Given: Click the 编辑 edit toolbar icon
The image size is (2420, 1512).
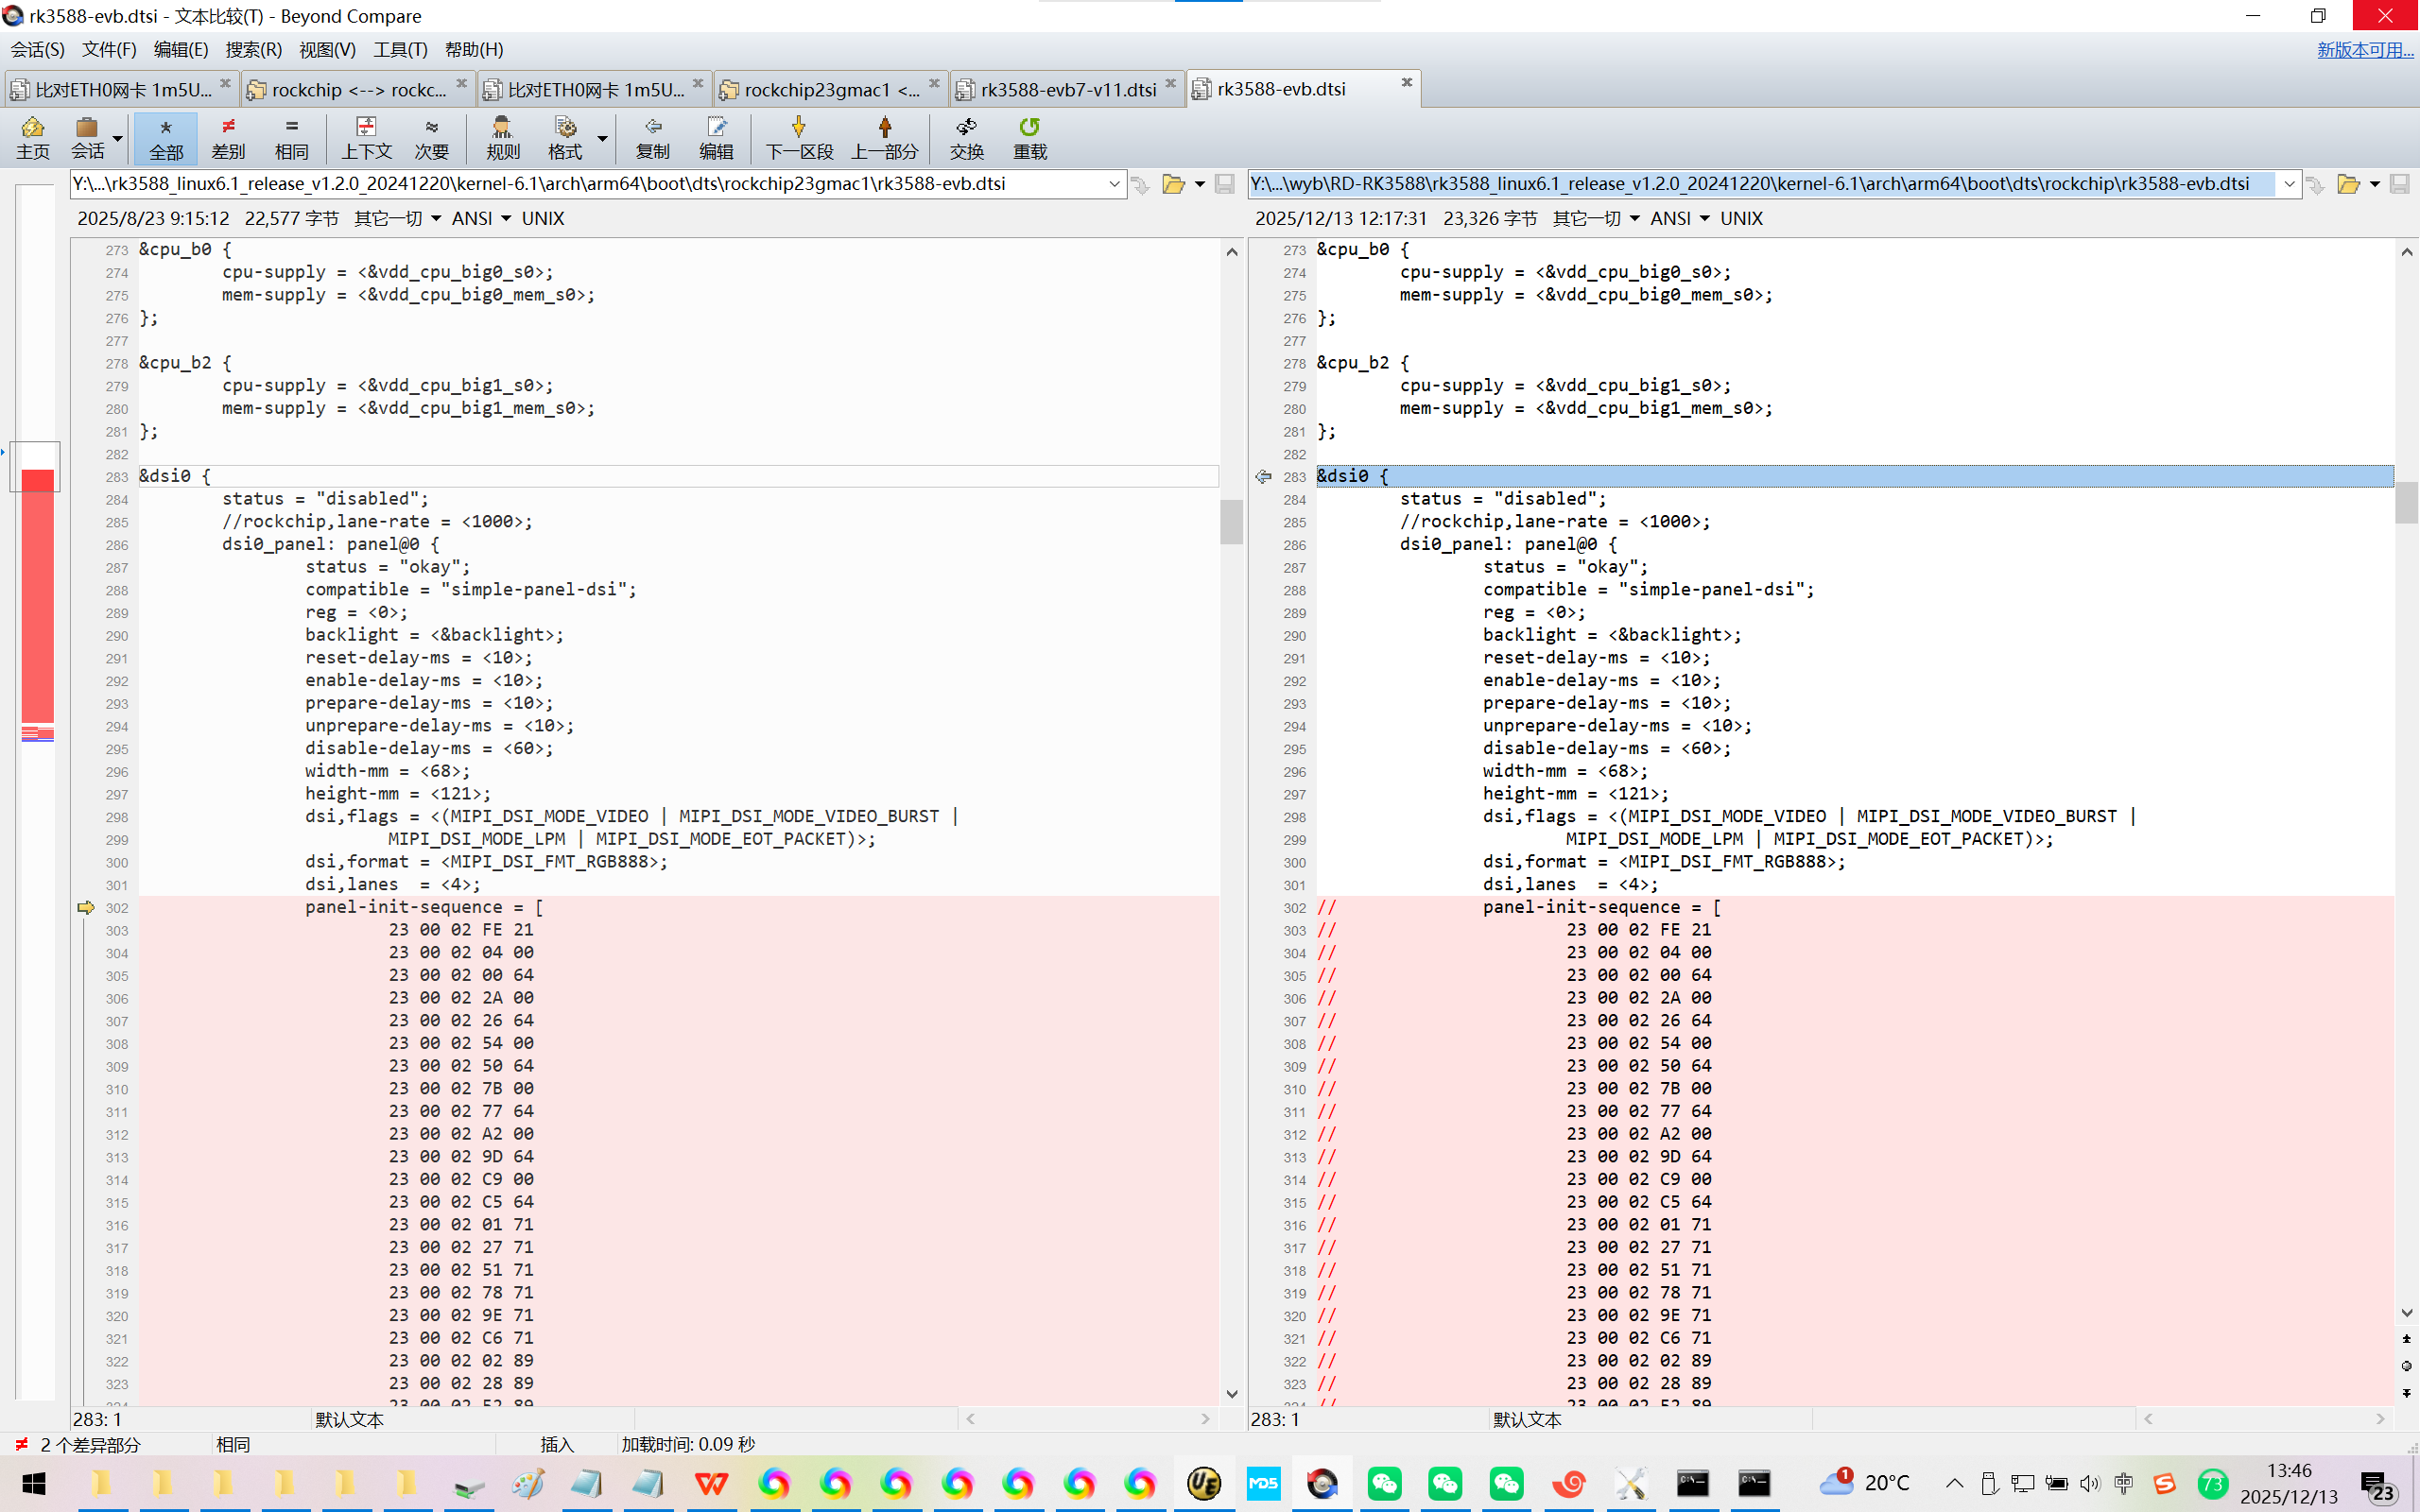Looking at the screenshot, I should pyautogui.click(x=715, y=138).
